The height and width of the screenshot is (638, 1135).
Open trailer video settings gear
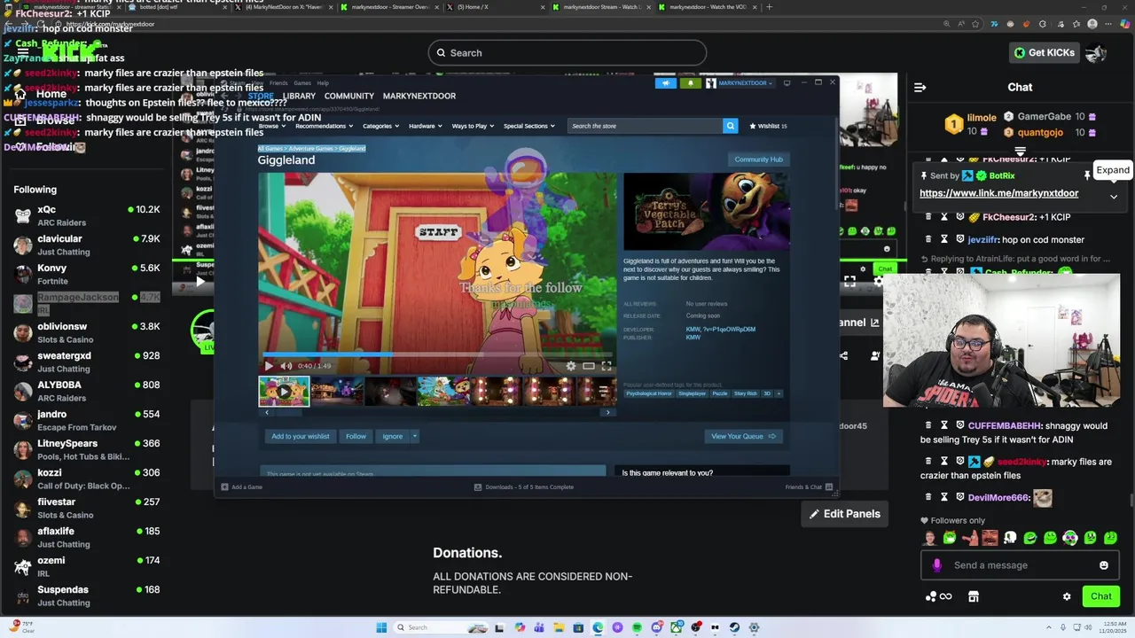coord(571,366)
